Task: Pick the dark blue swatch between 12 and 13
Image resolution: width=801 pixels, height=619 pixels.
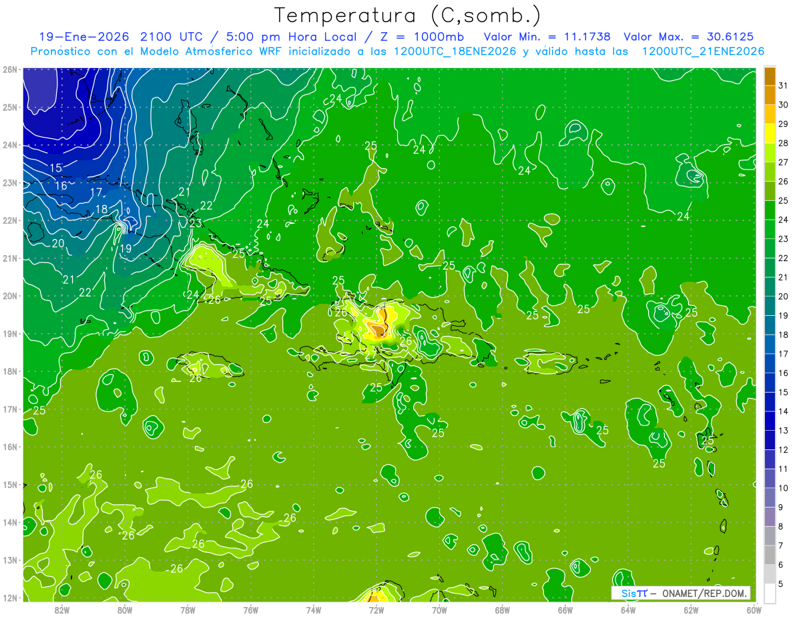Action: point(770,440)
